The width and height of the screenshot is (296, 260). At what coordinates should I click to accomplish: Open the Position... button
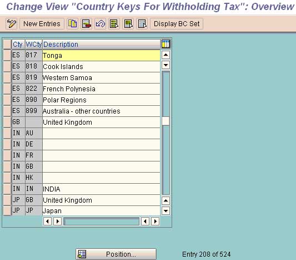116,254
